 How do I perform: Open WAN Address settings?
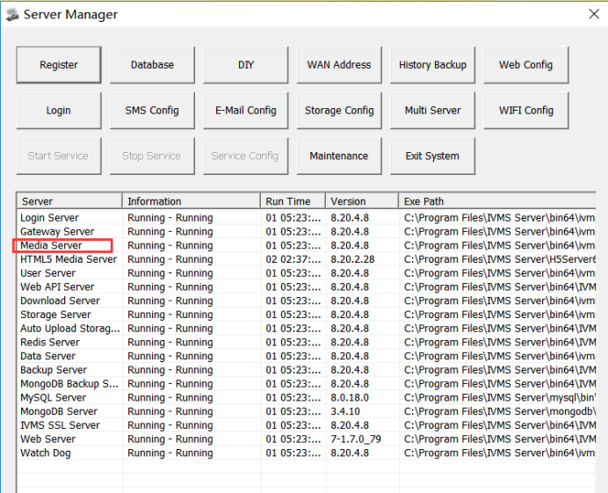339,65
